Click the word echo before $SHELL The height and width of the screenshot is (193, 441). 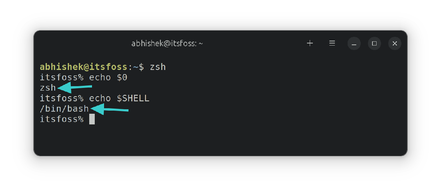(x=100, y=99)
